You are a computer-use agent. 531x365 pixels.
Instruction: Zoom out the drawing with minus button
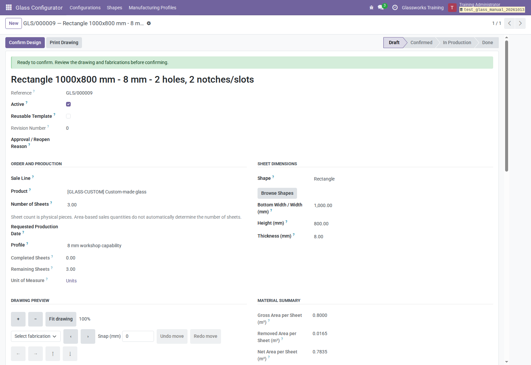[x=36, y=319]
